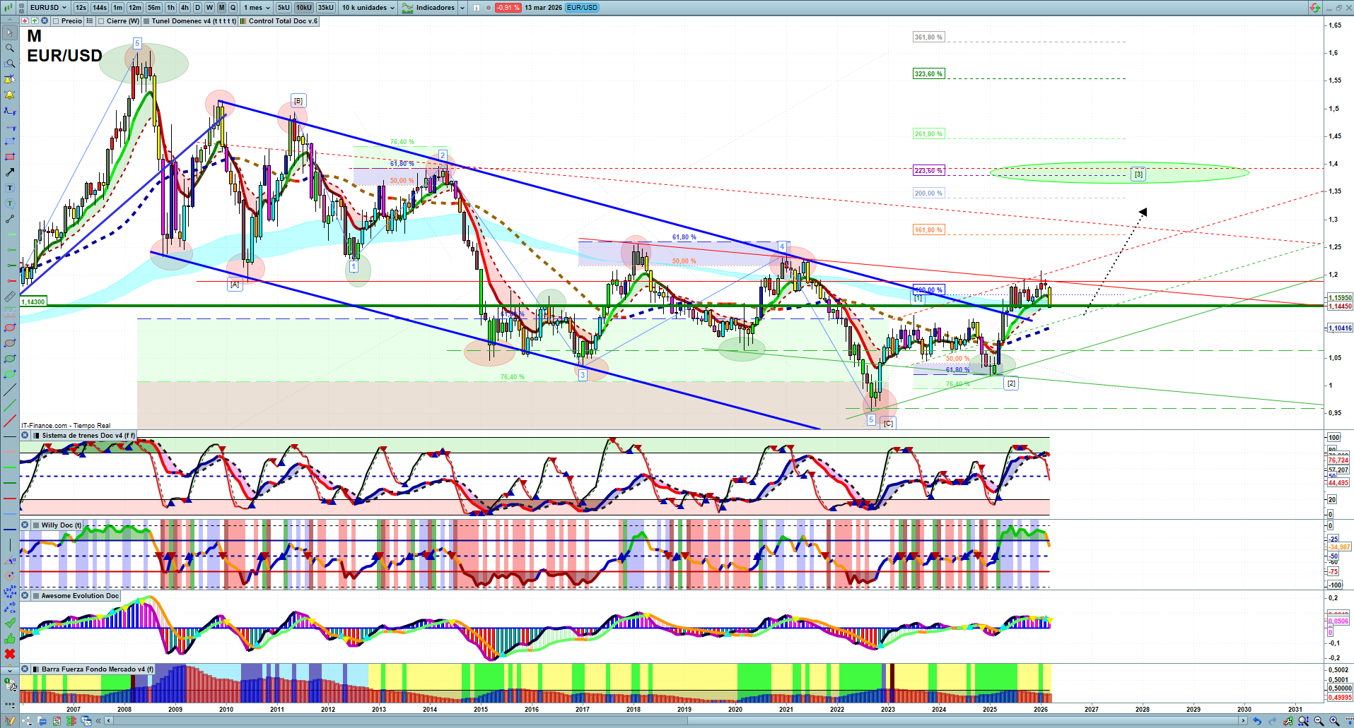The image size is (1354, 728).
Task: Click the 5kU units button
Action: click(x=284, y=8)
